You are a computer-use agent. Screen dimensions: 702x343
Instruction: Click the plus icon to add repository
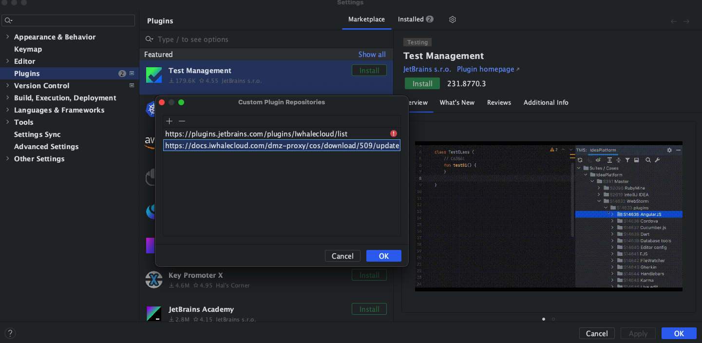pos(170,121)
